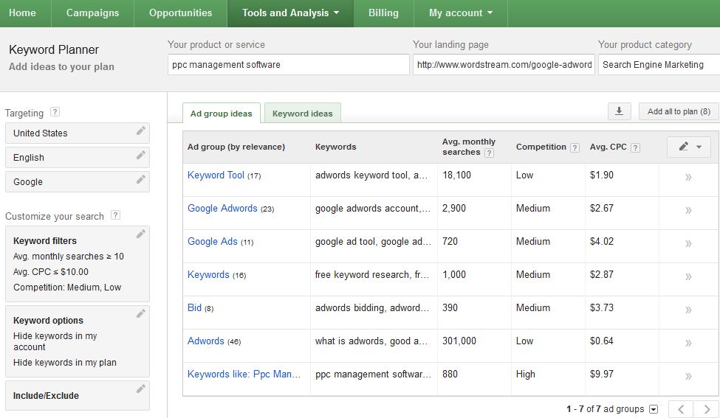This screenshot has height=418, width=720.
Task: Add Keyword Tool group to plan
Action: tap(688, 177)
